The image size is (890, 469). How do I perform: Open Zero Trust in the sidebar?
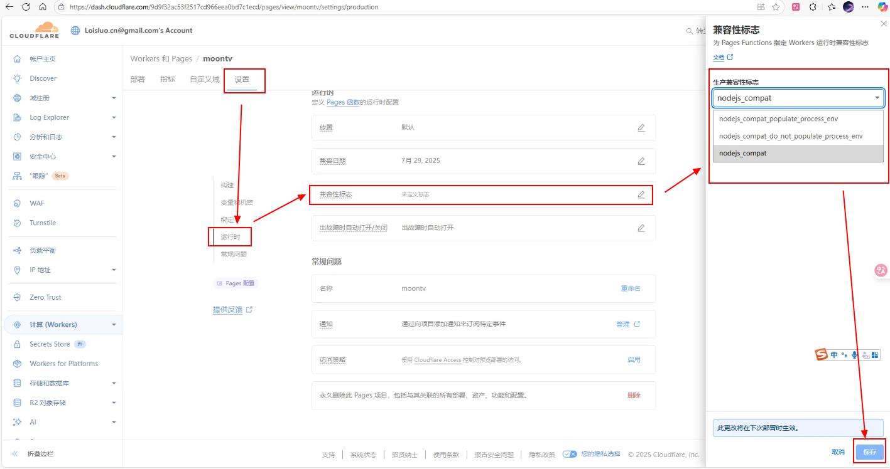pyautogui.click(x=45, y=297)
